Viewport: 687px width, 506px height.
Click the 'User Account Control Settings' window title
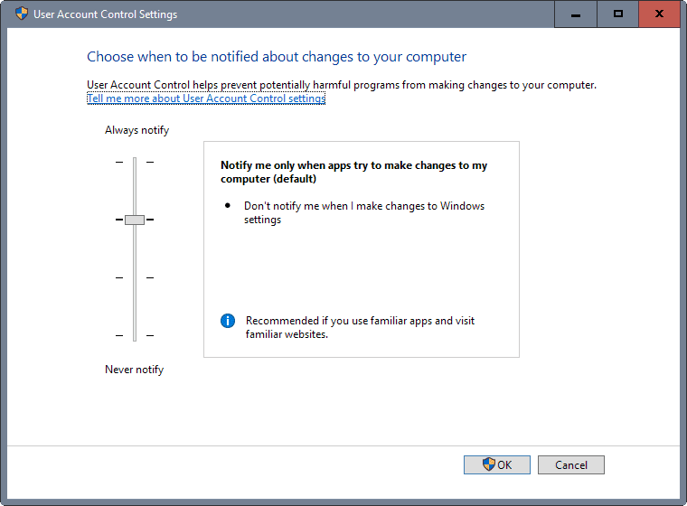coord(105,14)
